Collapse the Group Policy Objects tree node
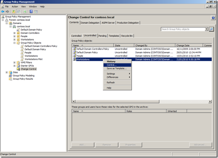The width and height of the screenshot is (218, 158). 15,43
